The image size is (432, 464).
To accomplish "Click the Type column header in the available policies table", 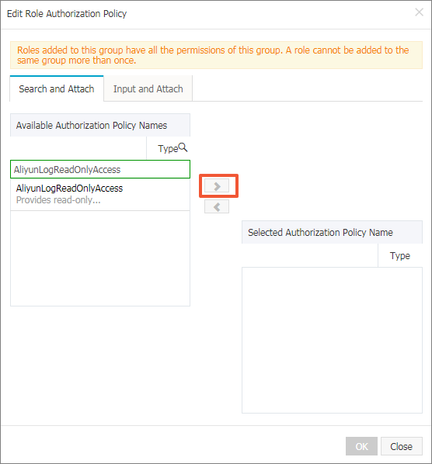I will coord(168,148).
